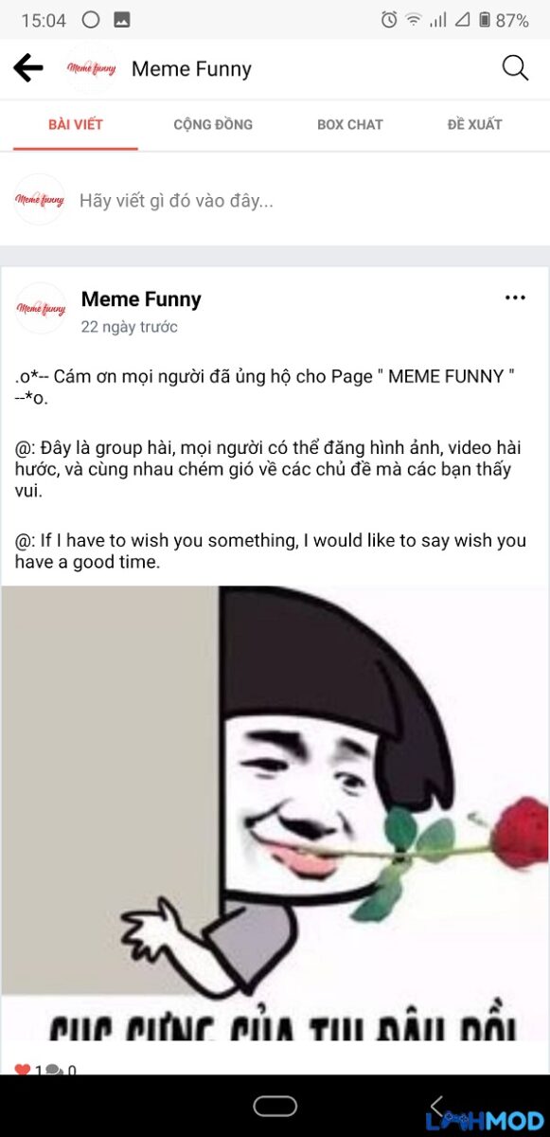Open the post options three-dot menu
This screenshot has height=1137, width=550.
pos(515,298)
